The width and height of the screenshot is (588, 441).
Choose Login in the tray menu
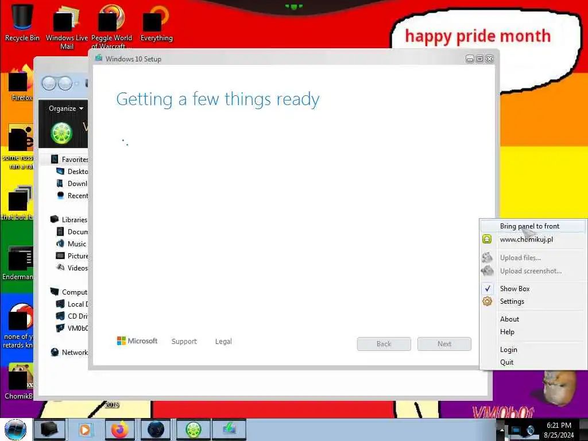coord(533,350)
